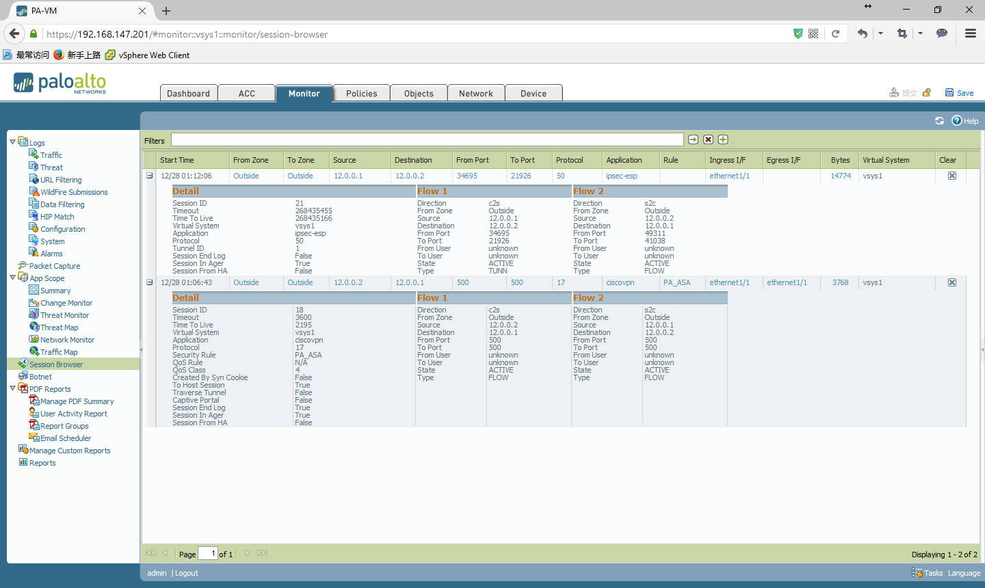Collapse the 12/28 01:06:43 session row
The image size is (985, 588).
pyautogui.click(x=149, y=282)
